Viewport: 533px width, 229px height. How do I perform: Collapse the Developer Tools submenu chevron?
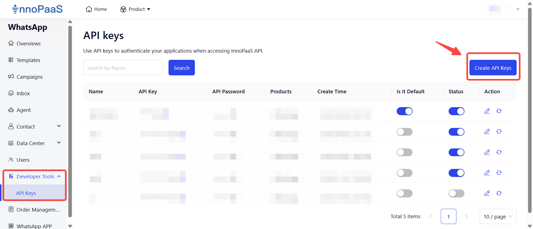pyautogui.click(x=59, y=176)
